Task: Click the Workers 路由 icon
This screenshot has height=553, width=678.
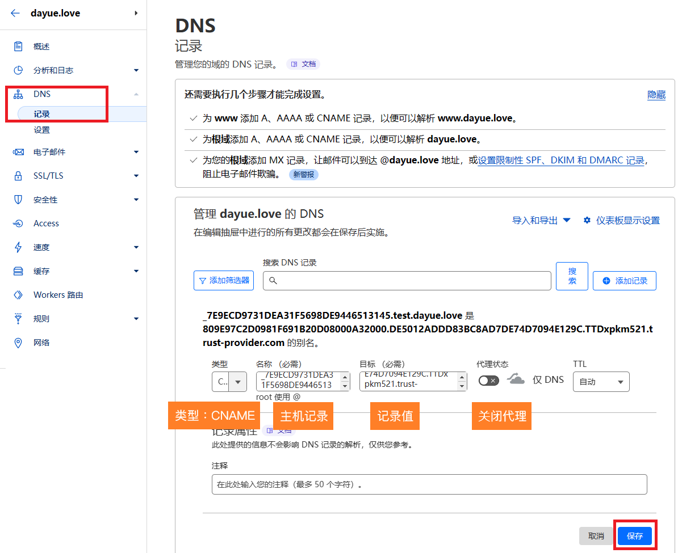Action: click(x=18, y=295)
